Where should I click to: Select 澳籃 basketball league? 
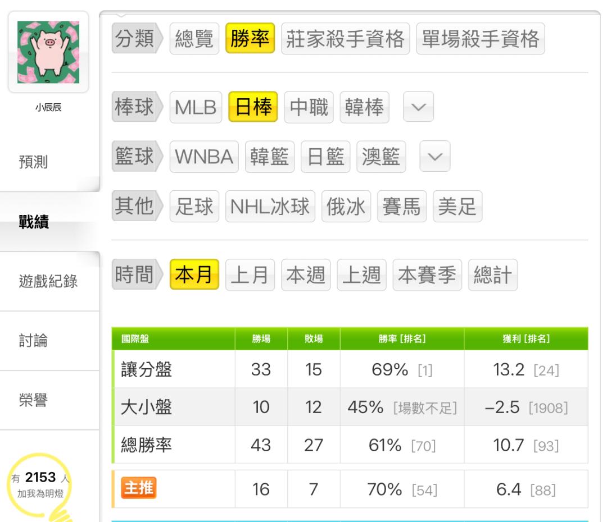click(381, 157)
